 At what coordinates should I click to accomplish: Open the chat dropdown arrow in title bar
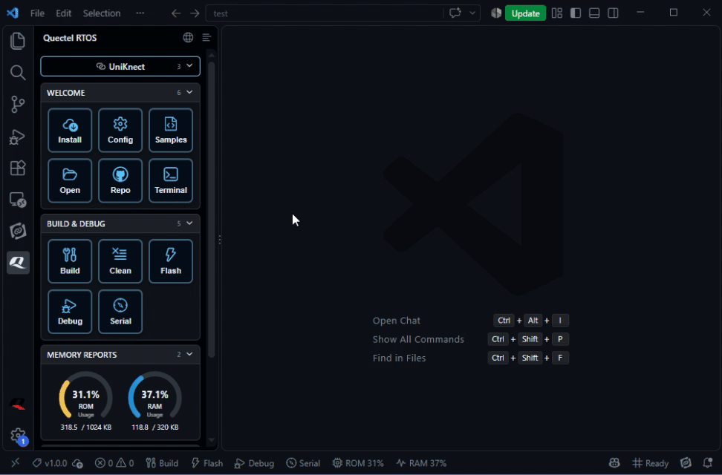[472, 13]
